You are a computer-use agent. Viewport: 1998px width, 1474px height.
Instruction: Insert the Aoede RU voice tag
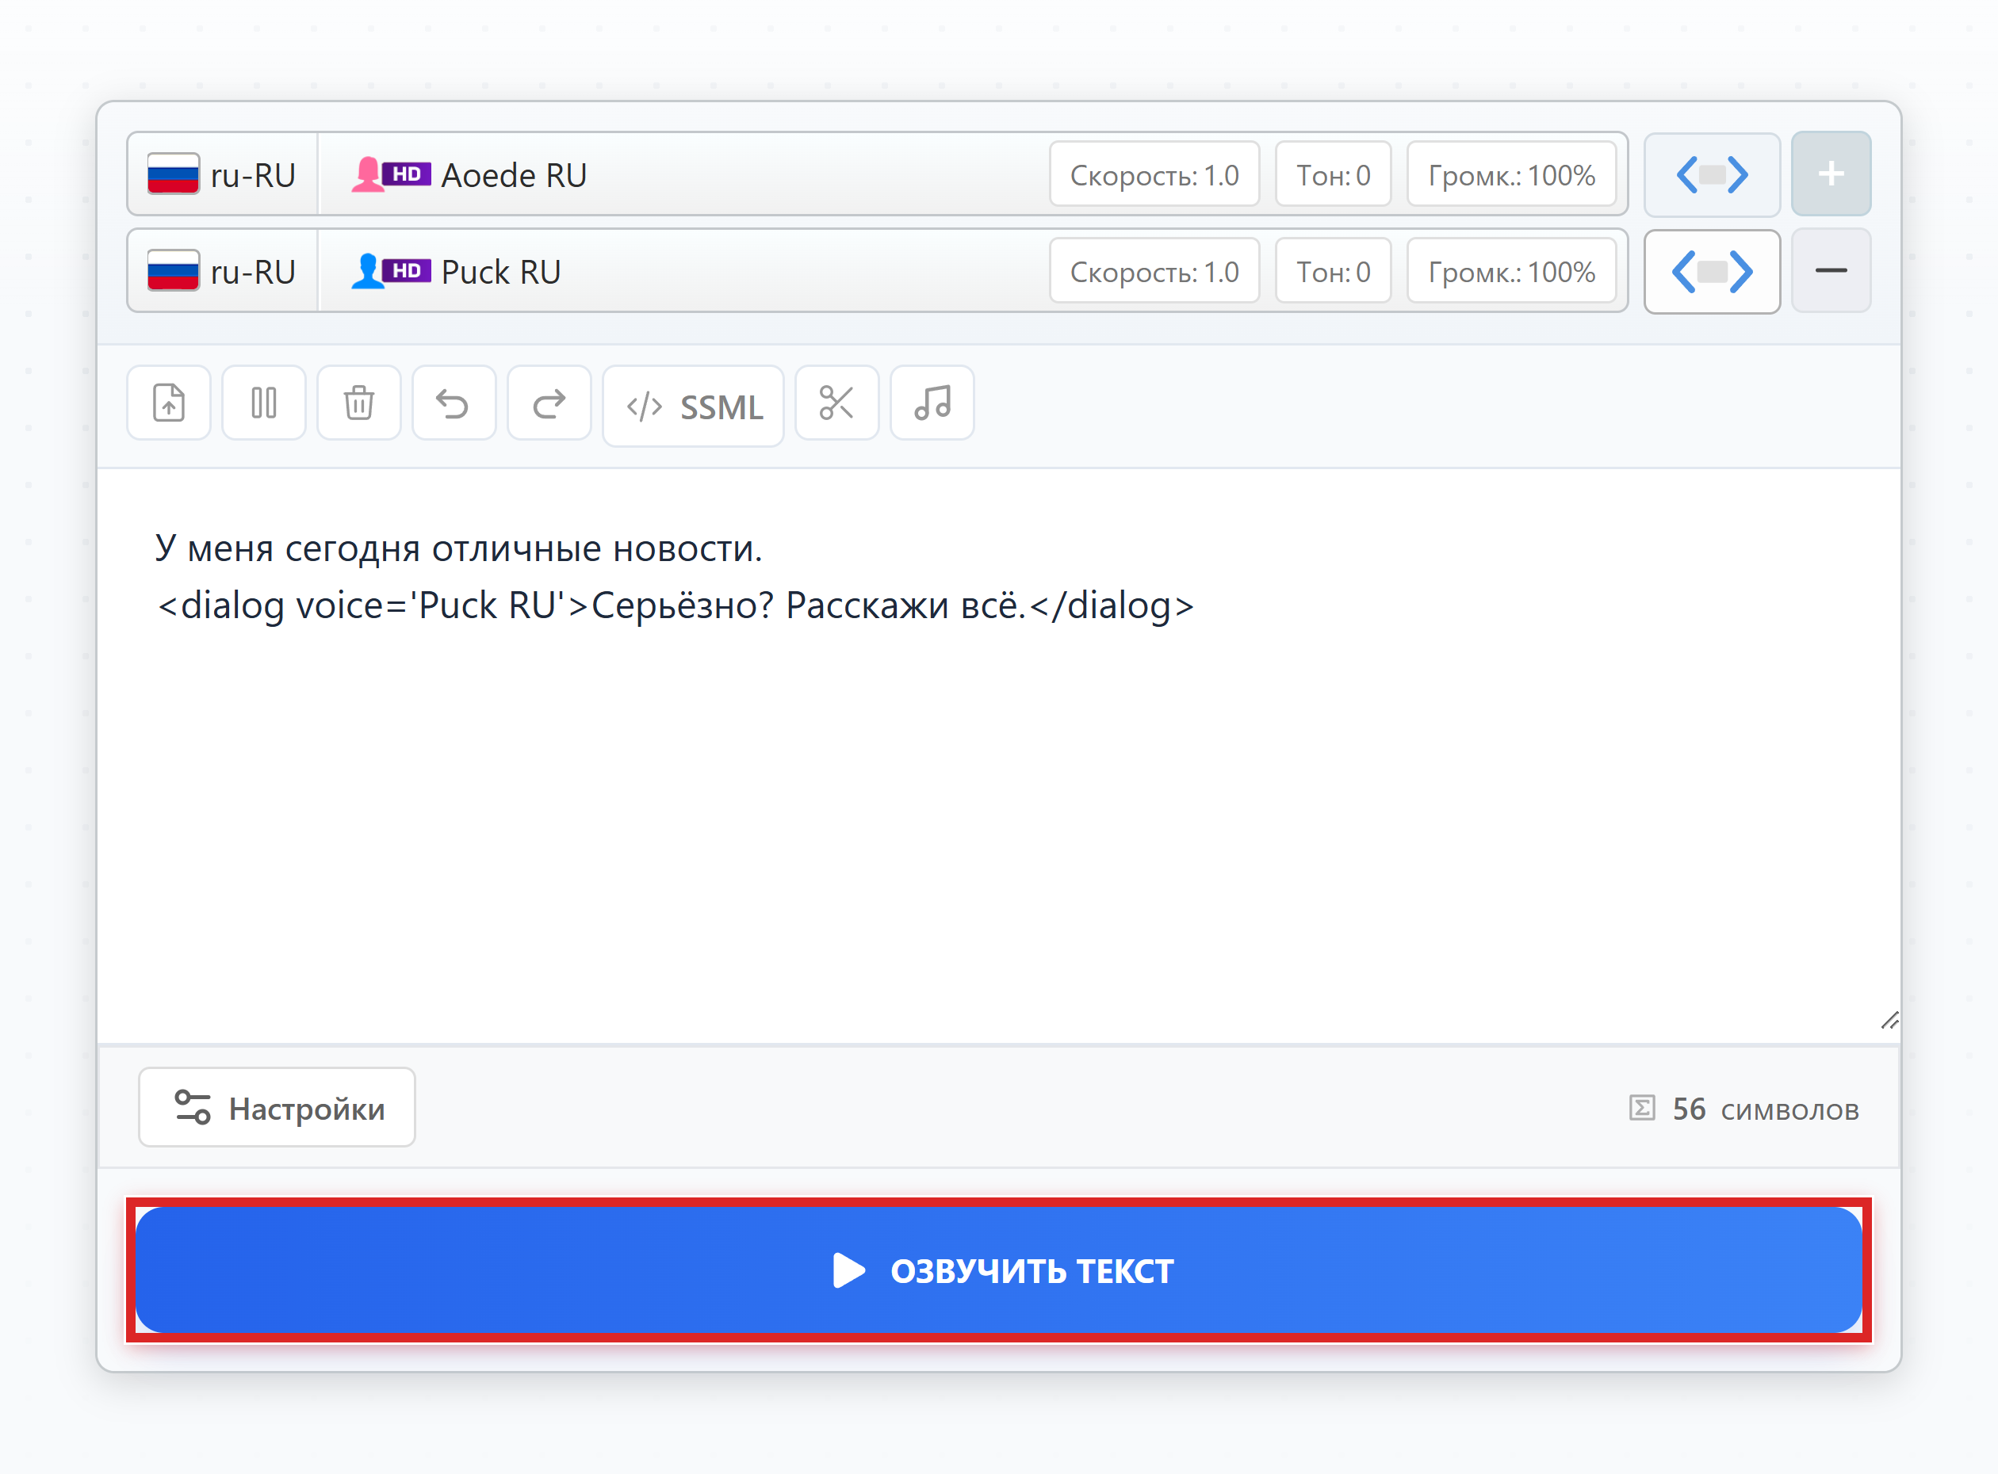(1712, 175)
